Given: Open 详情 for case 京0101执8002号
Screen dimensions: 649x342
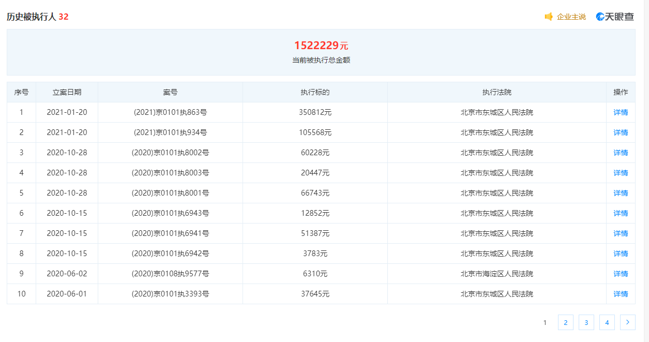Looking at the screenshot, I should [621, 153].
